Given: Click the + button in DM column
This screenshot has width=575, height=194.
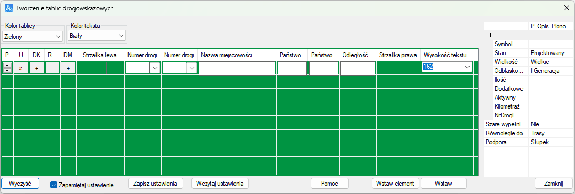Looking at the screenshot, I should tap(68, 69).
